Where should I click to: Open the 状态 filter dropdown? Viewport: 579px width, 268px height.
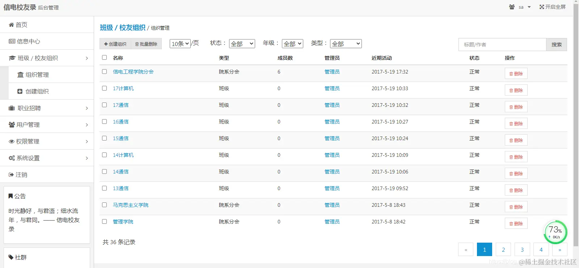click(x=242, y=44)
